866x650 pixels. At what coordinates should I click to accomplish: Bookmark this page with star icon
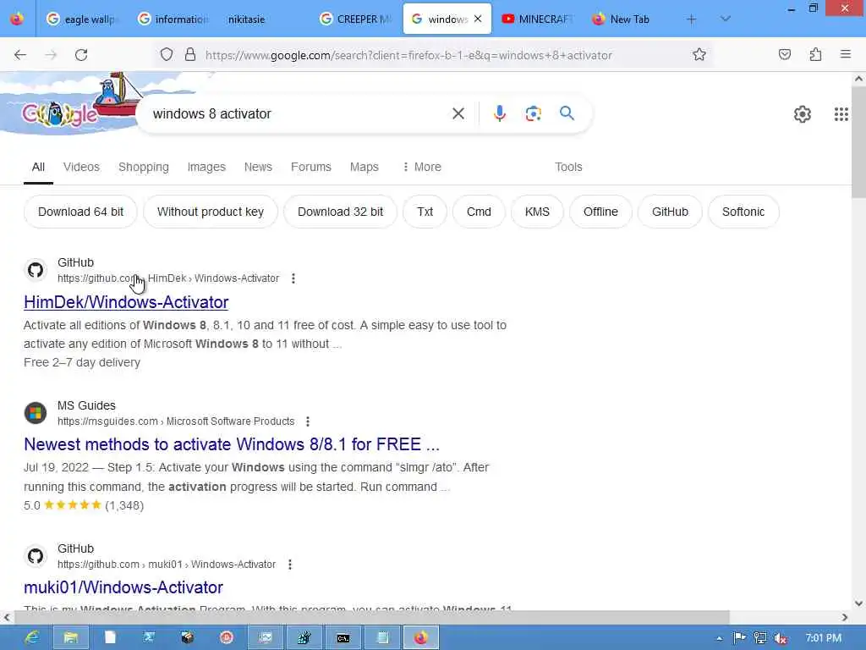(699, 54)
